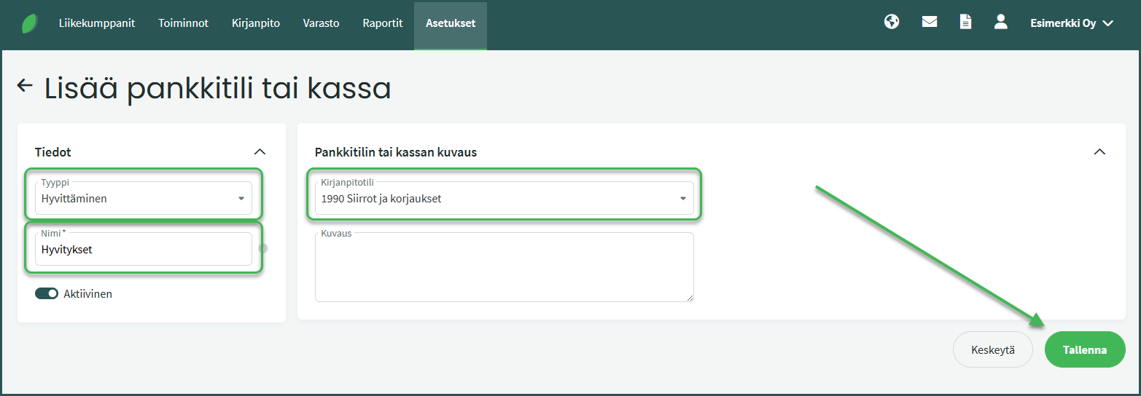This screenshot has width=1141, height=396.
Task: Open the Raportit menu
Action: point(382,23)
